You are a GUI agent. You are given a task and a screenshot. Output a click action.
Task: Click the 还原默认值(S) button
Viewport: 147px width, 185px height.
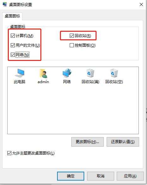click(x=123, y=142)
